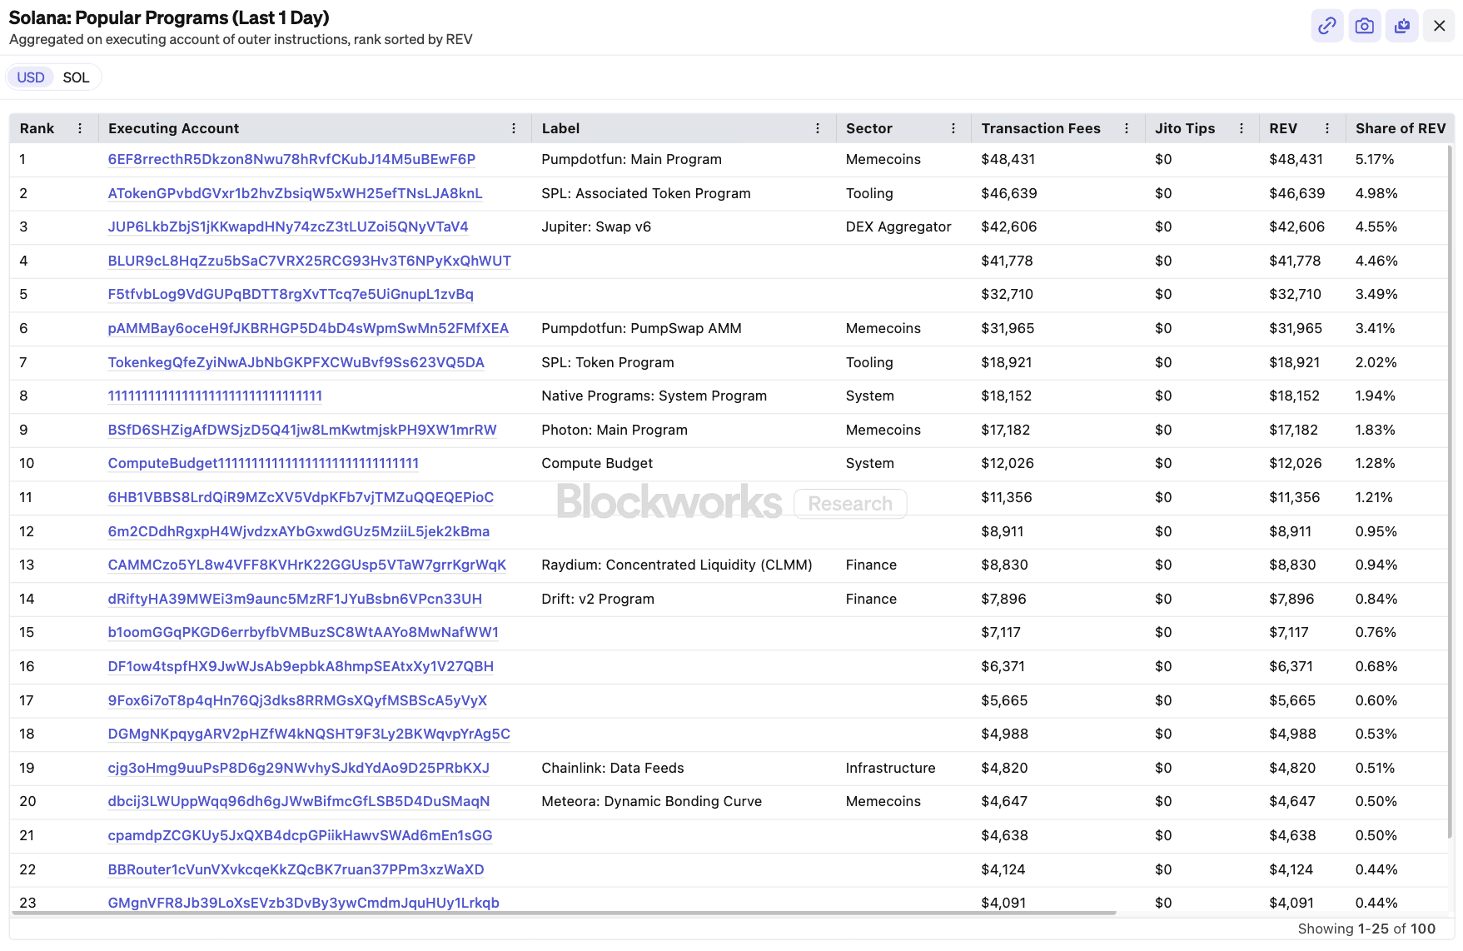
Task: Select the 'Drift: v2 Program' label
Action: (x=598, y=599)
